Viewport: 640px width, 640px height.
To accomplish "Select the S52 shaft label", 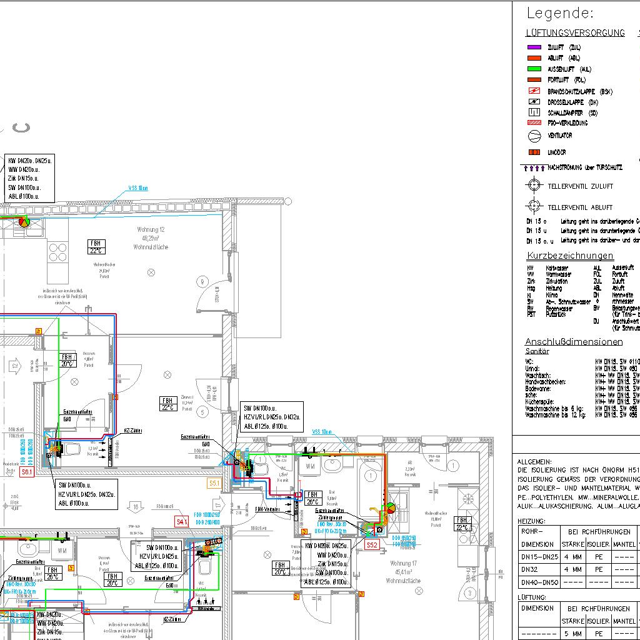I will [x=372, y=545].
